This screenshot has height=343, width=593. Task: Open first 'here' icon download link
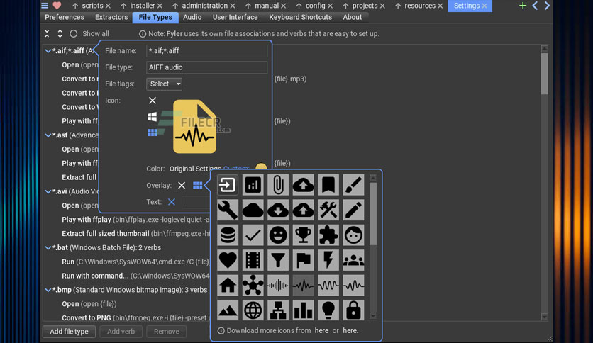point(321,330)
